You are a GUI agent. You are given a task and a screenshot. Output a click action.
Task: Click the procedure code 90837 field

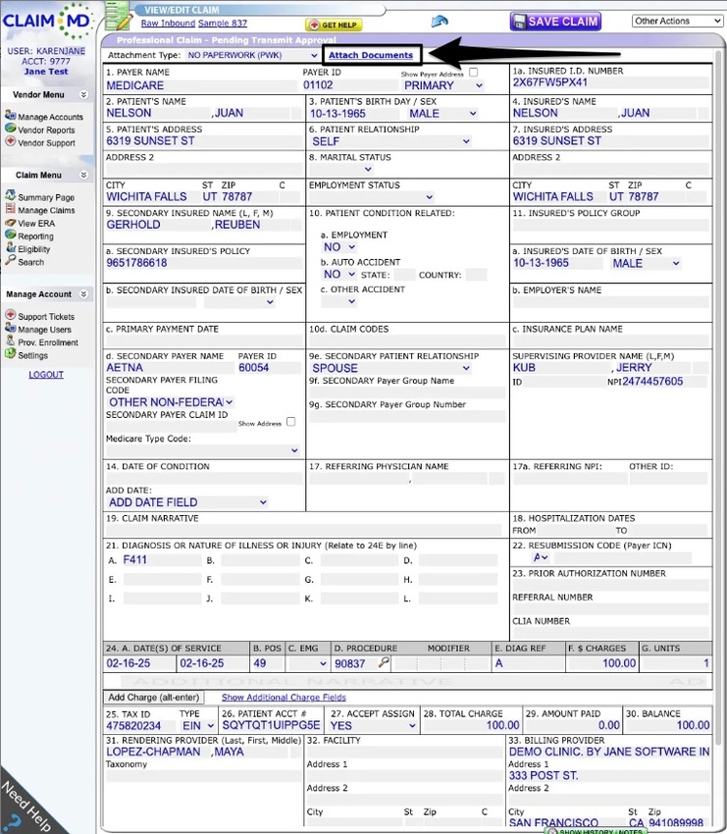coord(355,663)
